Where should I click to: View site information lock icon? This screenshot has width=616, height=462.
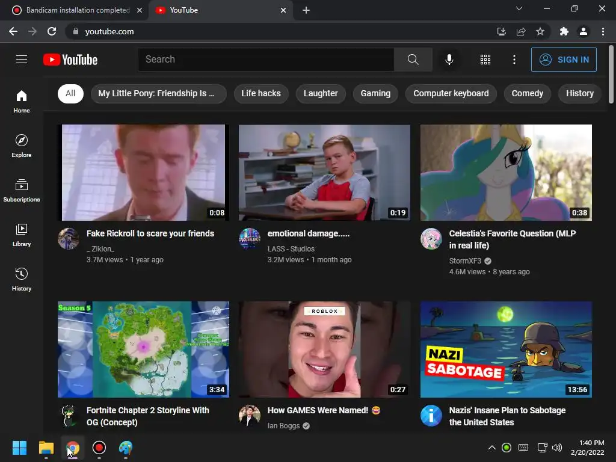[76, 31]
